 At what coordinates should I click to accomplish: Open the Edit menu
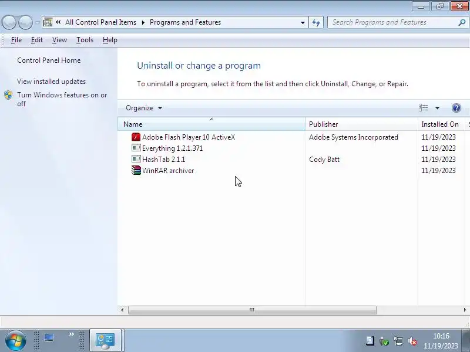pyautogui.click(x=37, y=40)
